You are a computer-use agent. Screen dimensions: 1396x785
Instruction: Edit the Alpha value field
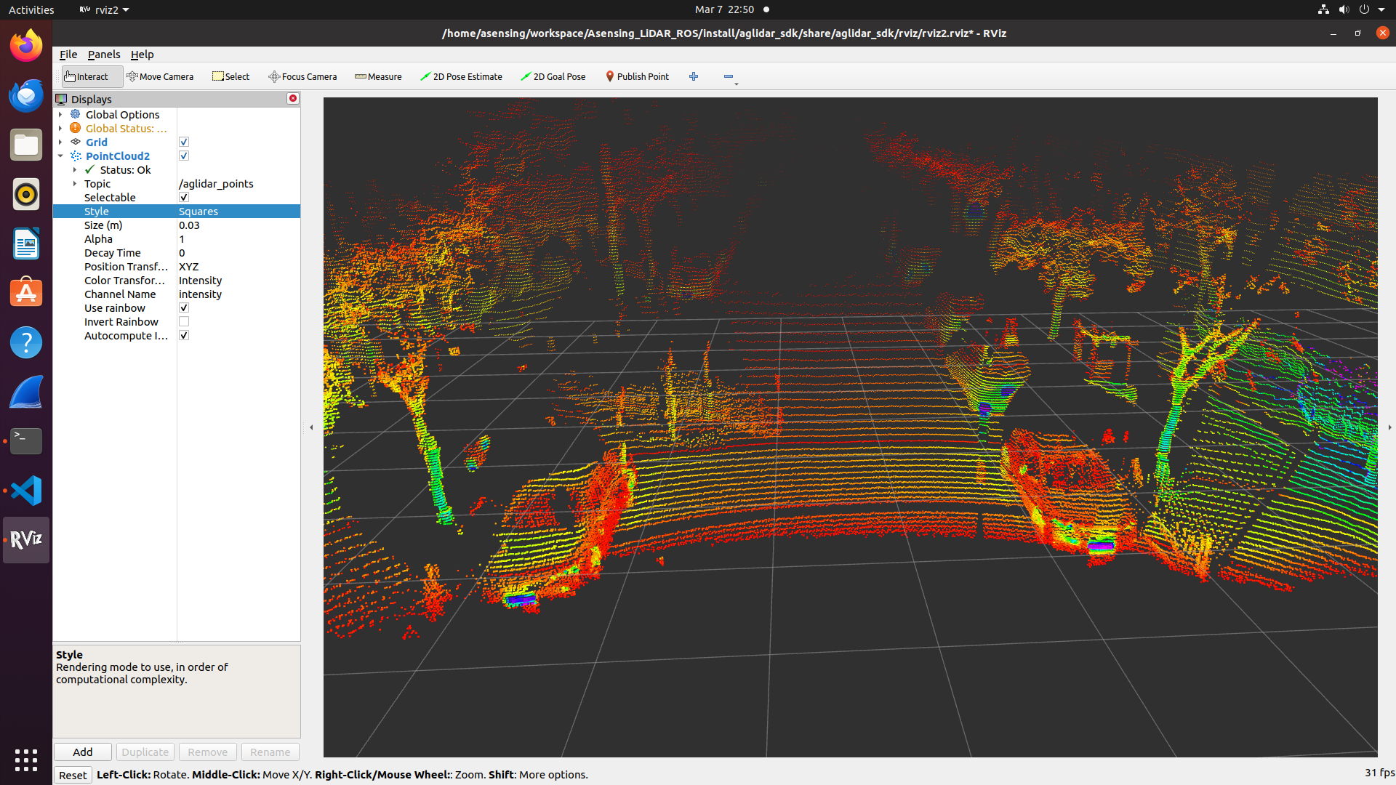pos(238,238)
